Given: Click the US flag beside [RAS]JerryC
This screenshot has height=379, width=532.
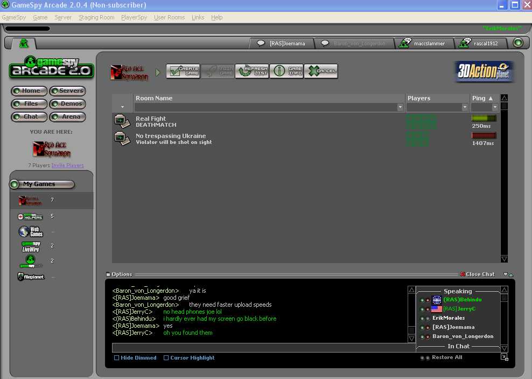Looking at the screenshot, I should pos(436,309).
